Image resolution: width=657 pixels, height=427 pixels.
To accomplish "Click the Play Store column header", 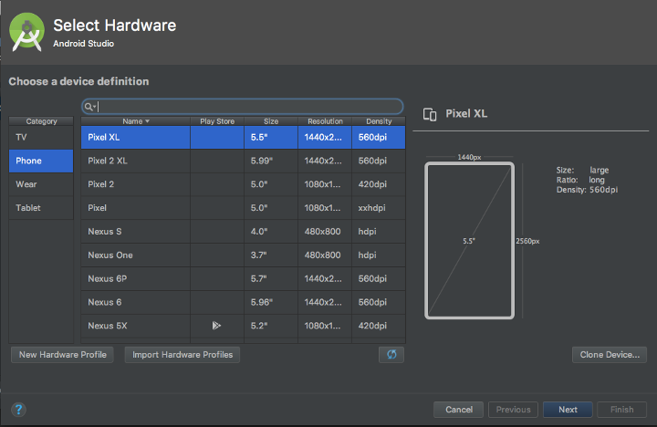I will point(217,121).
